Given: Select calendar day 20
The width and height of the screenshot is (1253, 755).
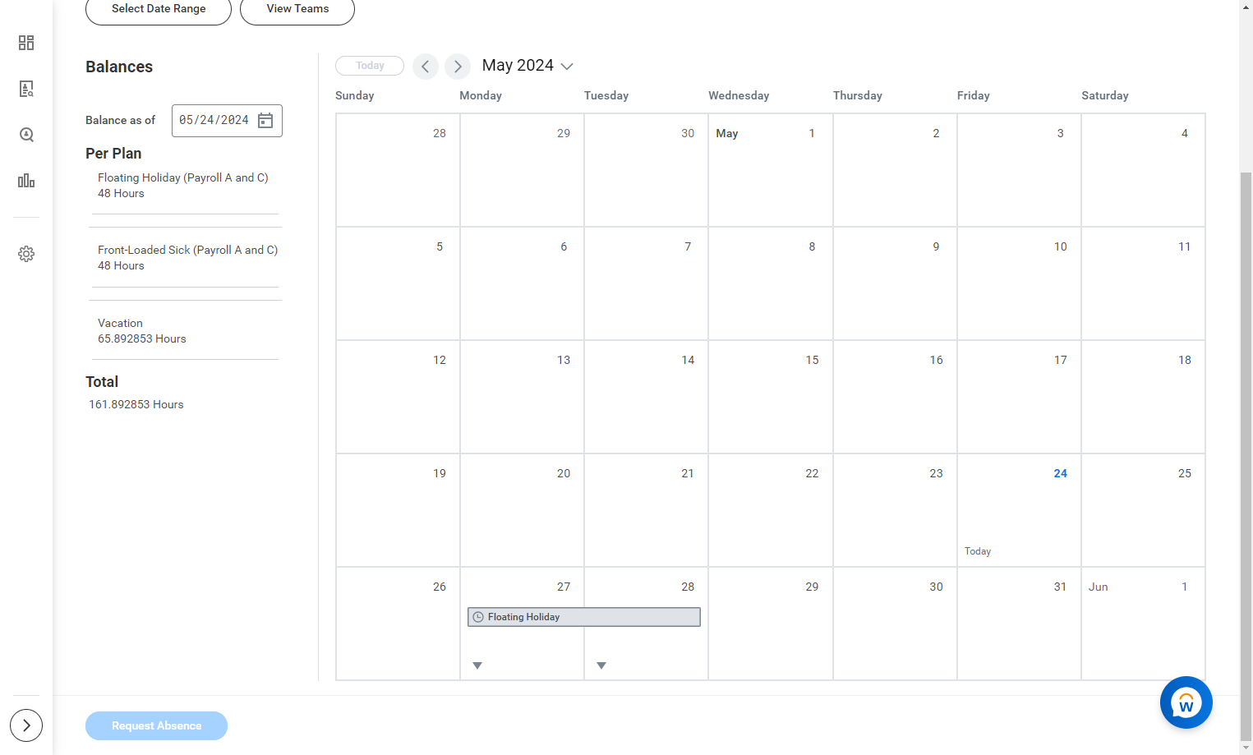Looking at the screenshot, I should (522, 510).
